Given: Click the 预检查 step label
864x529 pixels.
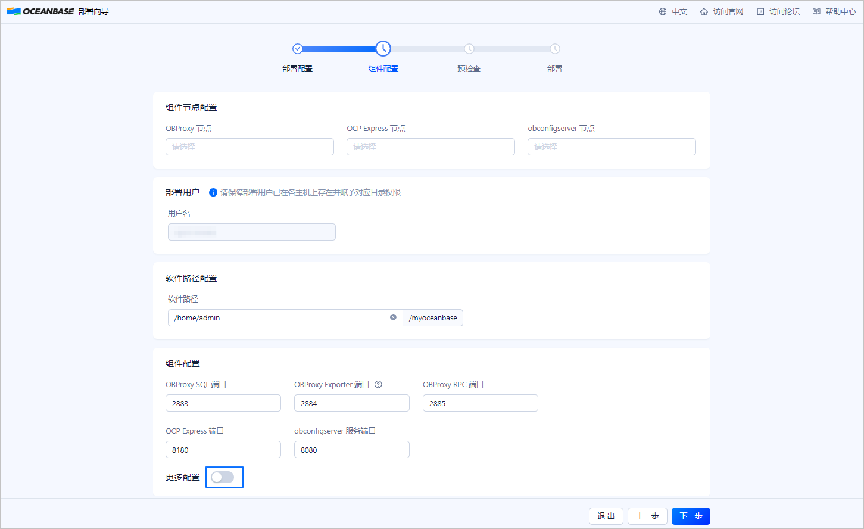Looking at the screenshot, I should coord(469,69).
